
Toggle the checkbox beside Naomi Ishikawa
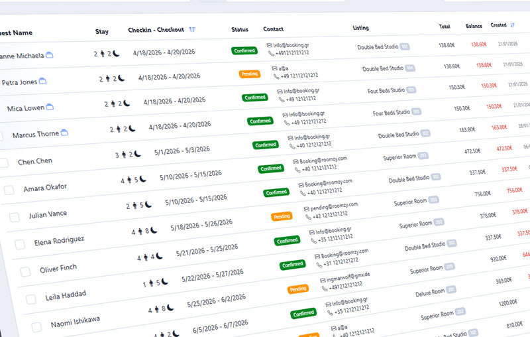tap(36, 327)
